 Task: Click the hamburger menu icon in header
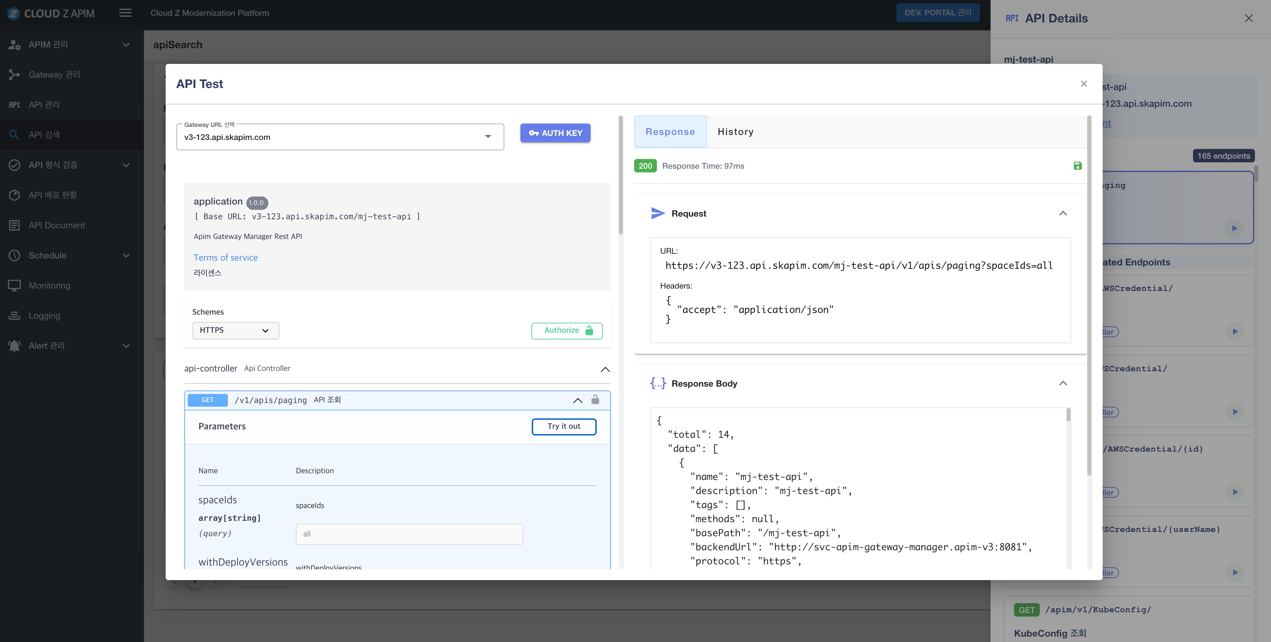(x=125, y=13)
